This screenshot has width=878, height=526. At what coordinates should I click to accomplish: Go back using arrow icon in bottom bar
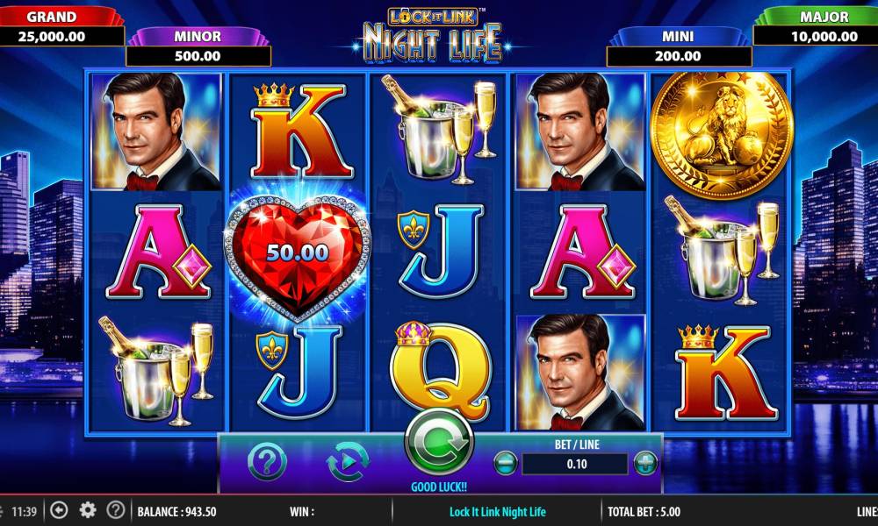coord(59,510)
